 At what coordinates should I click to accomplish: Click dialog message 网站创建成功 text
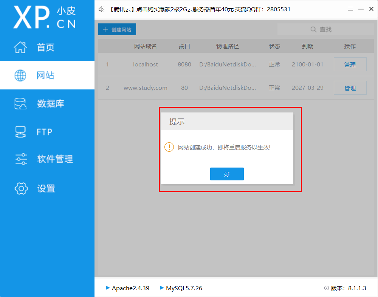[224, 147]
